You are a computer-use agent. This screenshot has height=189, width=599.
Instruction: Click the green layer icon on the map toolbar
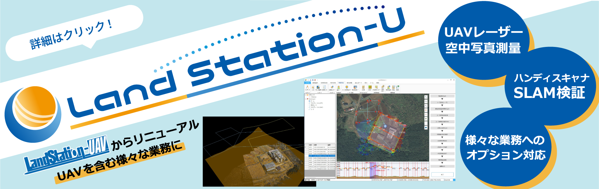pyautogui.click(x=426, y=119)
